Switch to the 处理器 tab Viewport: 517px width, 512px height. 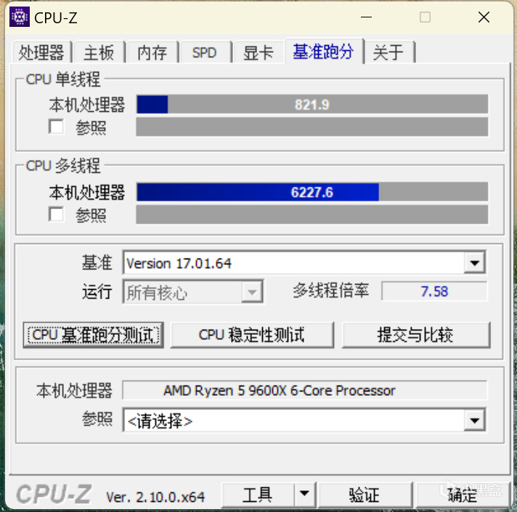pos(41,52)
